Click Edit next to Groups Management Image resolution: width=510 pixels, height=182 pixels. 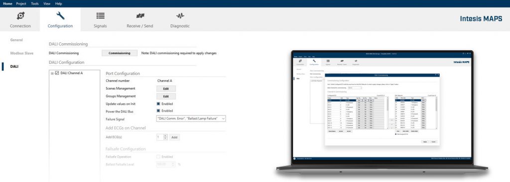166,96
